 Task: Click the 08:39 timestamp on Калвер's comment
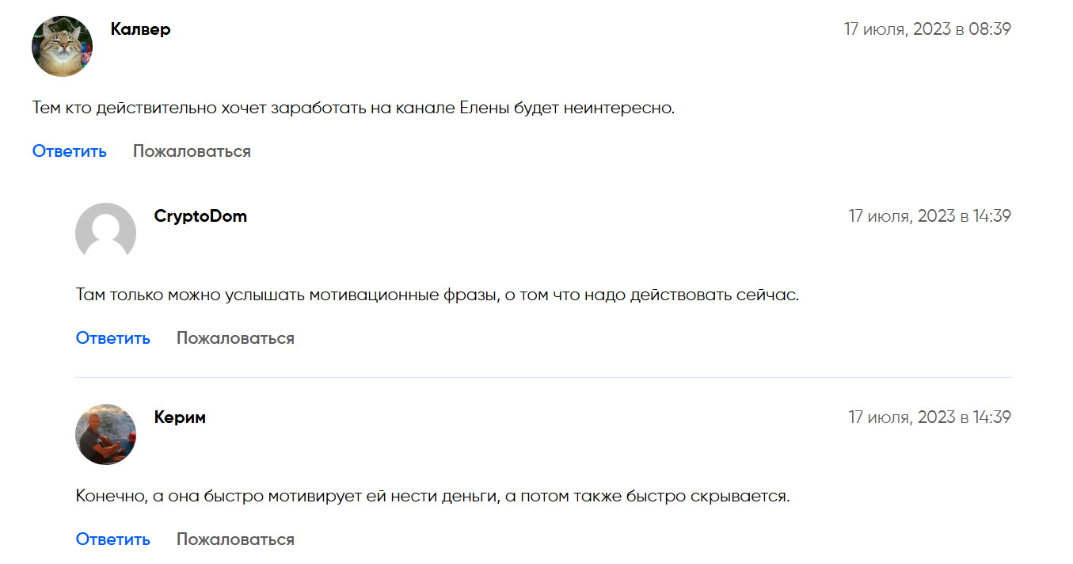(927, 29)
